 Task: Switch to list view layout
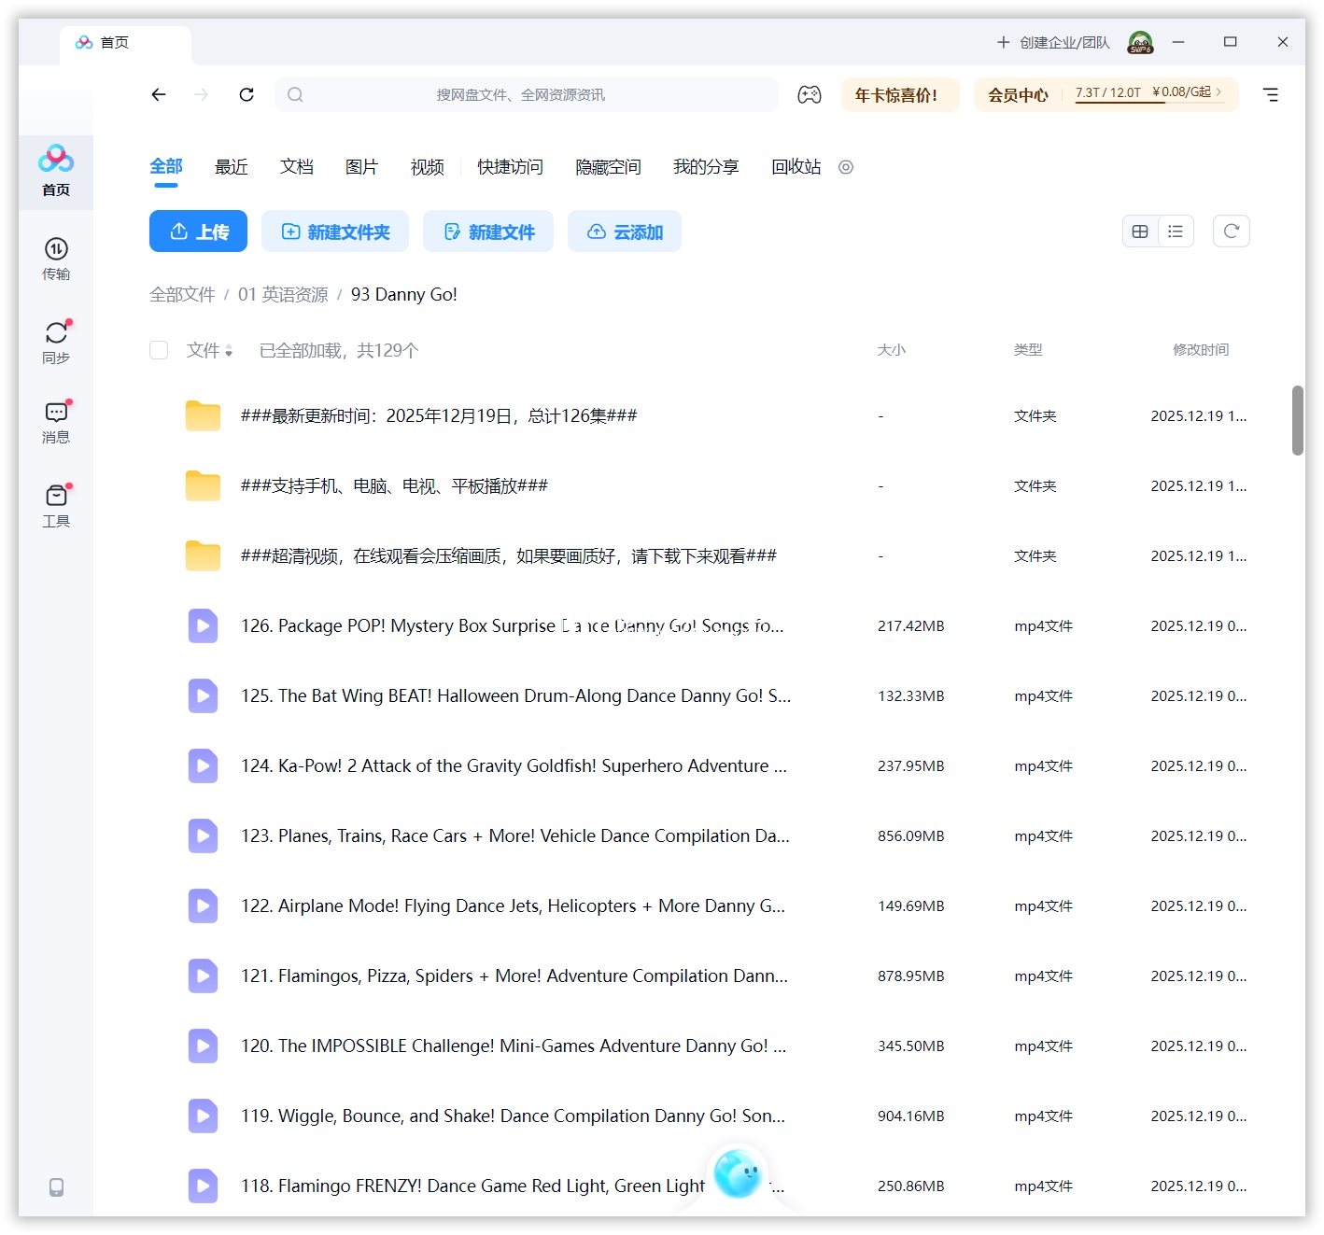(x=1176, y=232)
